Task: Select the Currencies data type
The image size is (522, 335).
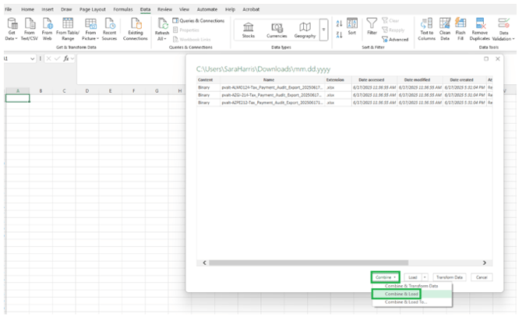Action: coord(277,30)
